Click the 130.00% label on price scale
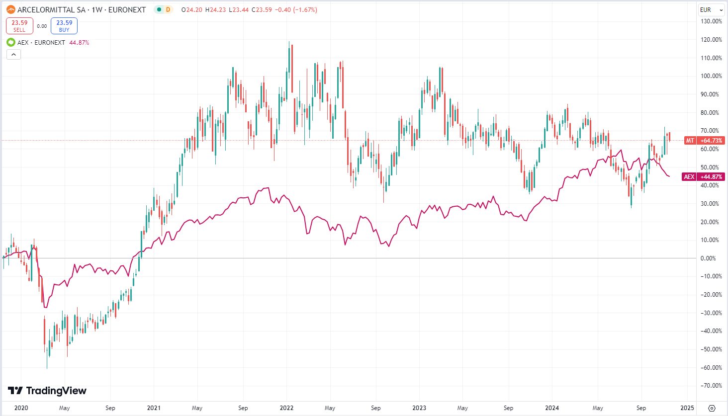This screenshot has height=416, width=728. (711, 21)
